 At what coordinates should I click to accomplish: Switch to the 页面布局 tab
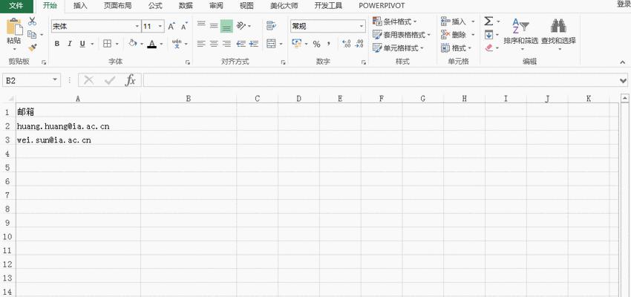(117, 6)
